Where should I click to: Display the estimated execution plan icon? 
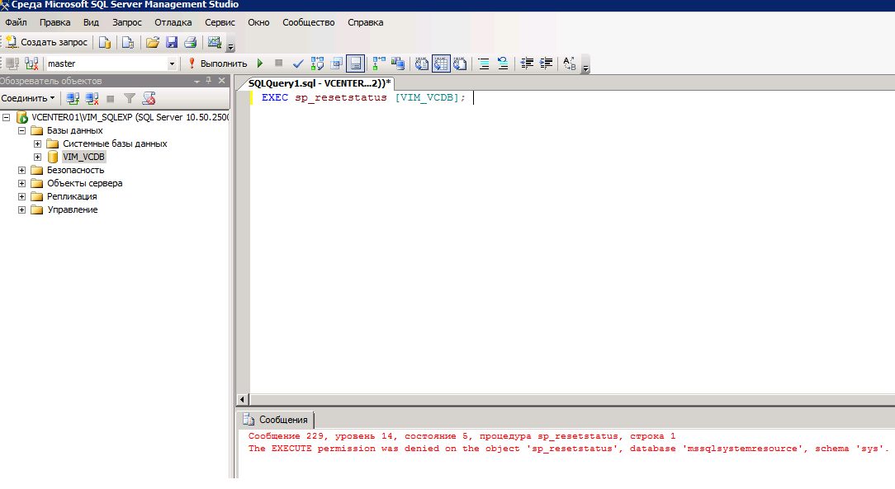click(x=317, y=63)
